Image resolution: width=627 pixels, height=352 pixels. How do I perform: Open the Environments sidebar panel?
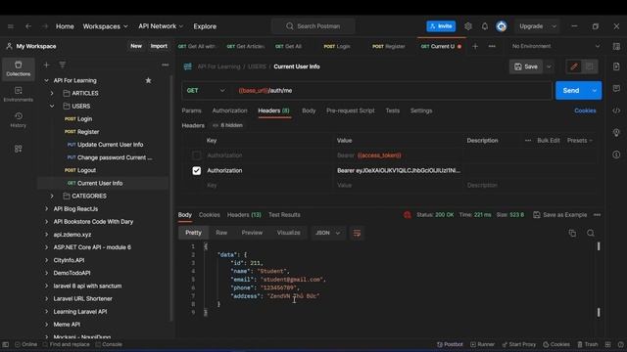[x=19, y=94]
